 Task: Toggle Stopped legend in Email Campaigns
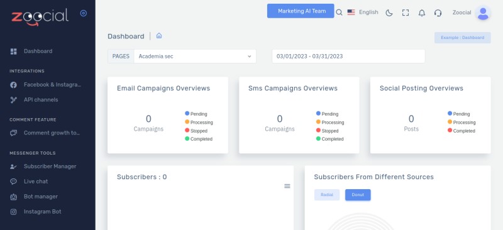196,131
